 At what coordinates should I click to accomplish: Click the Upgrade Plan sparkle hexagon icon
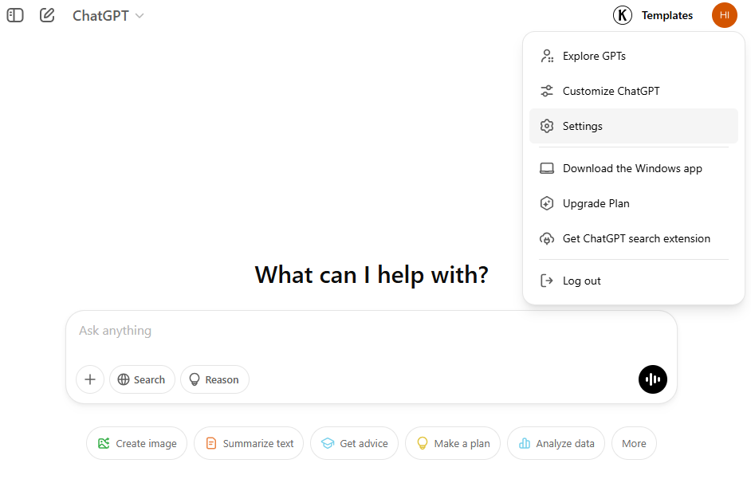tap(546, 203)
